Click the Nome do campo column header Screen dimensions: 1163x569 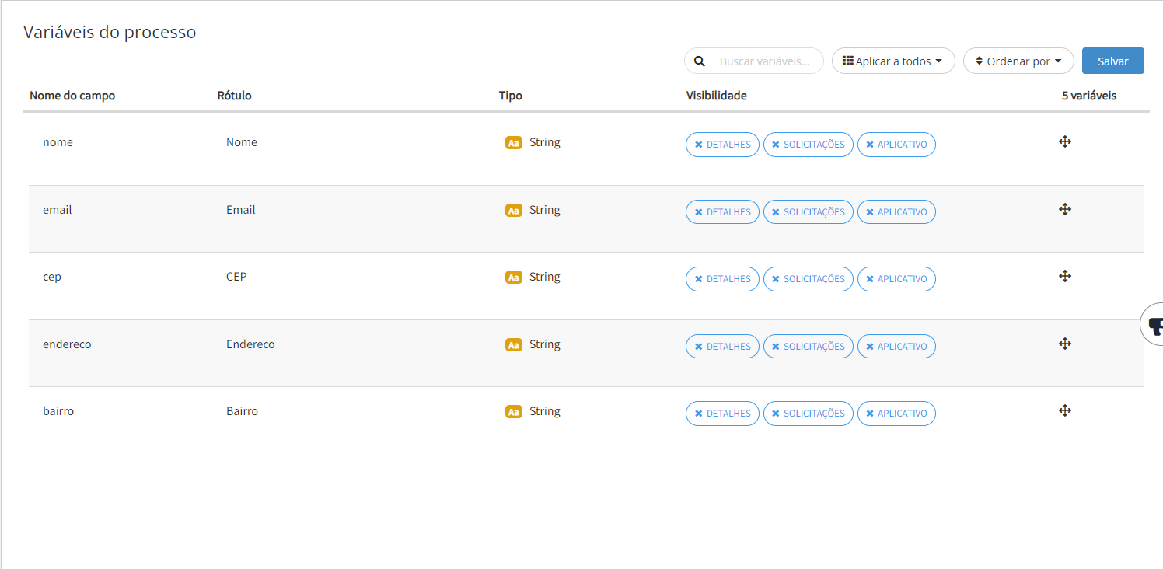72,96
